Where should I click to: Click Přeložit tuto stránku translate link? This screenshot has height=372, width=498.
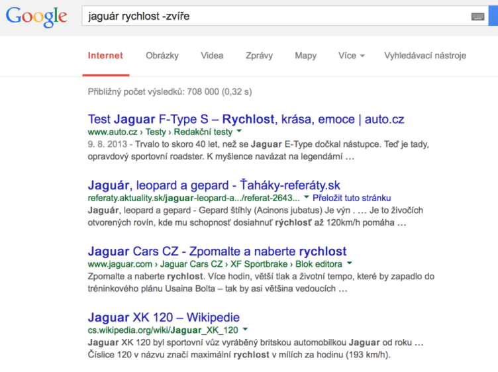click(352, 198)
